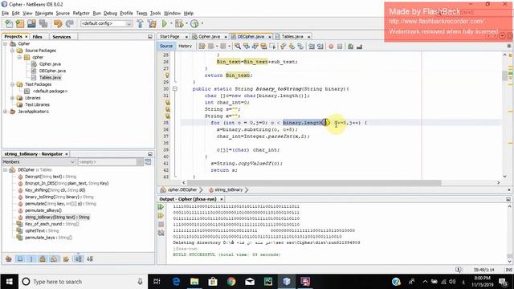
Task: Click the Output panel Settings icon
Action: pos(161,233)
